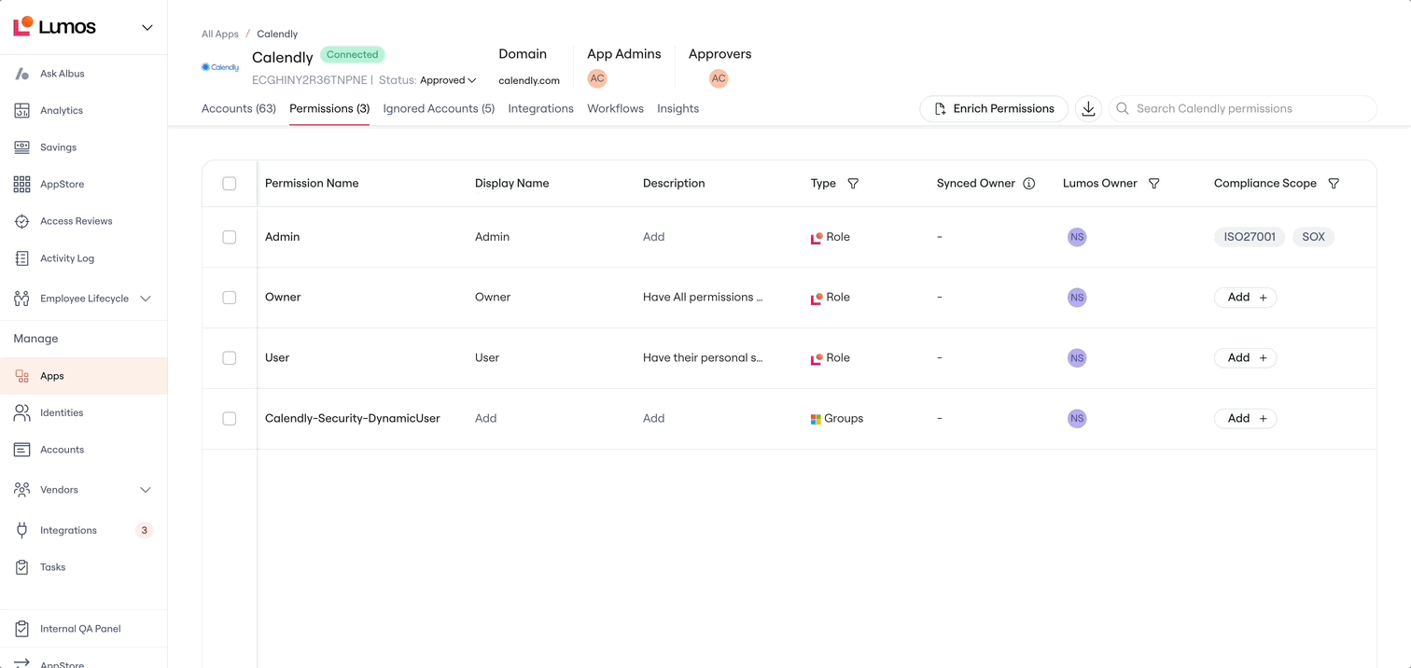Click the Vendors sidebar icon
The width and height of the screenshot is (1411, 668).
21,490
